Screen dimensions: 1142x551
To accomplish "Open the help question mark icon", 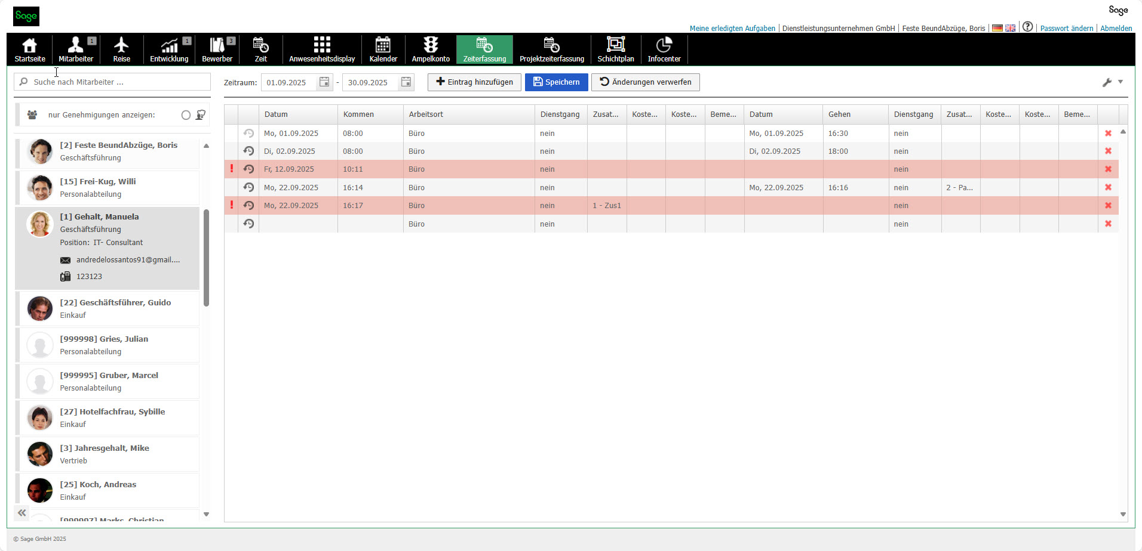I will pos(1028,26).
